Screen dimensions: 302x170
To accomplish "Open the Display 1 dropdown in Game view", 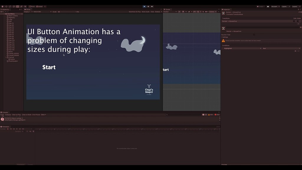I will [29, 12].
